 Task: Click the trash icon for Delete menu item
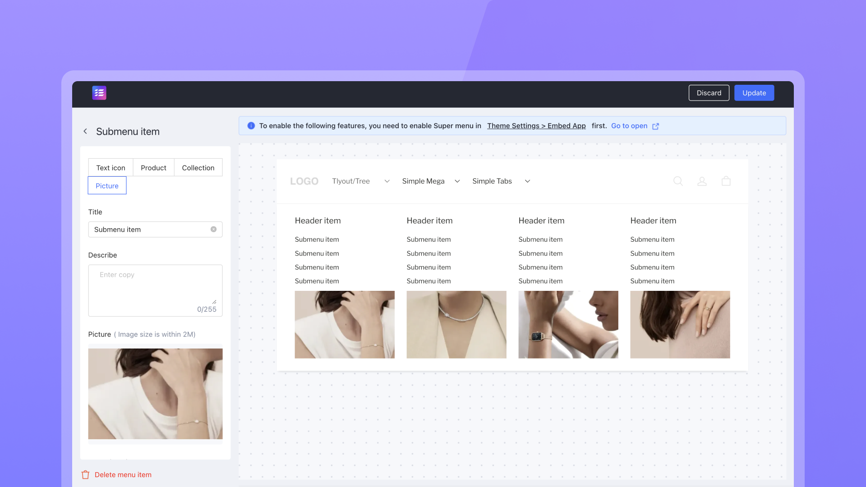[x=85, y=475]
